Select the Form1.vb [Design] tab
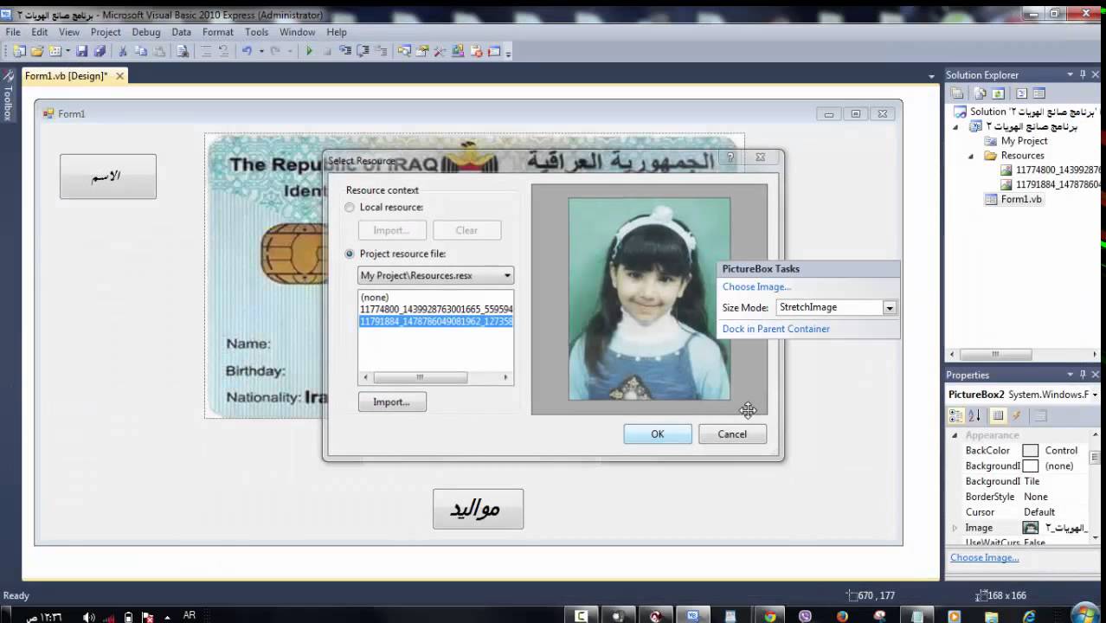This screenshot has width=1106, height=623. tap(67, 76)
